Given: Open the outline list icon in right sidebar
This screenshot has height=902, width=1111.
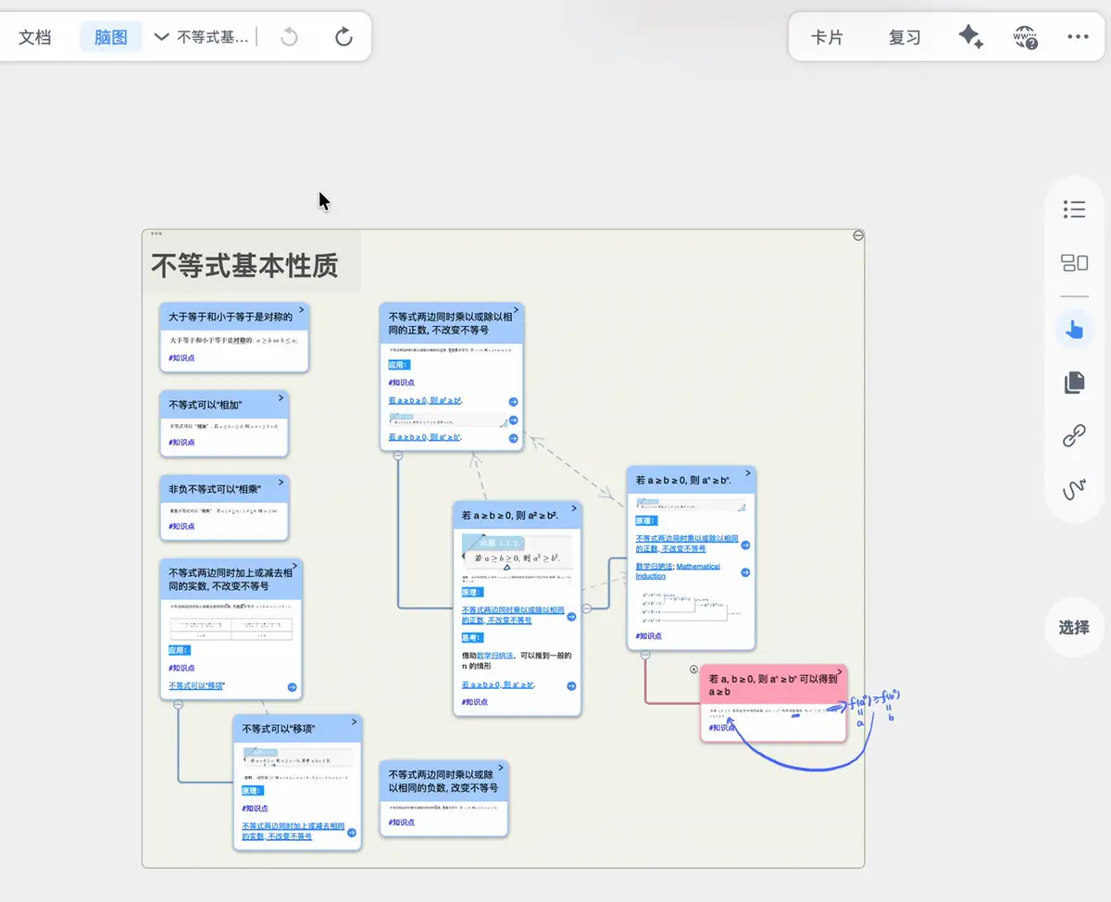Looking at the screenshot, I should pyautogui.click(x=1074, y=209).
